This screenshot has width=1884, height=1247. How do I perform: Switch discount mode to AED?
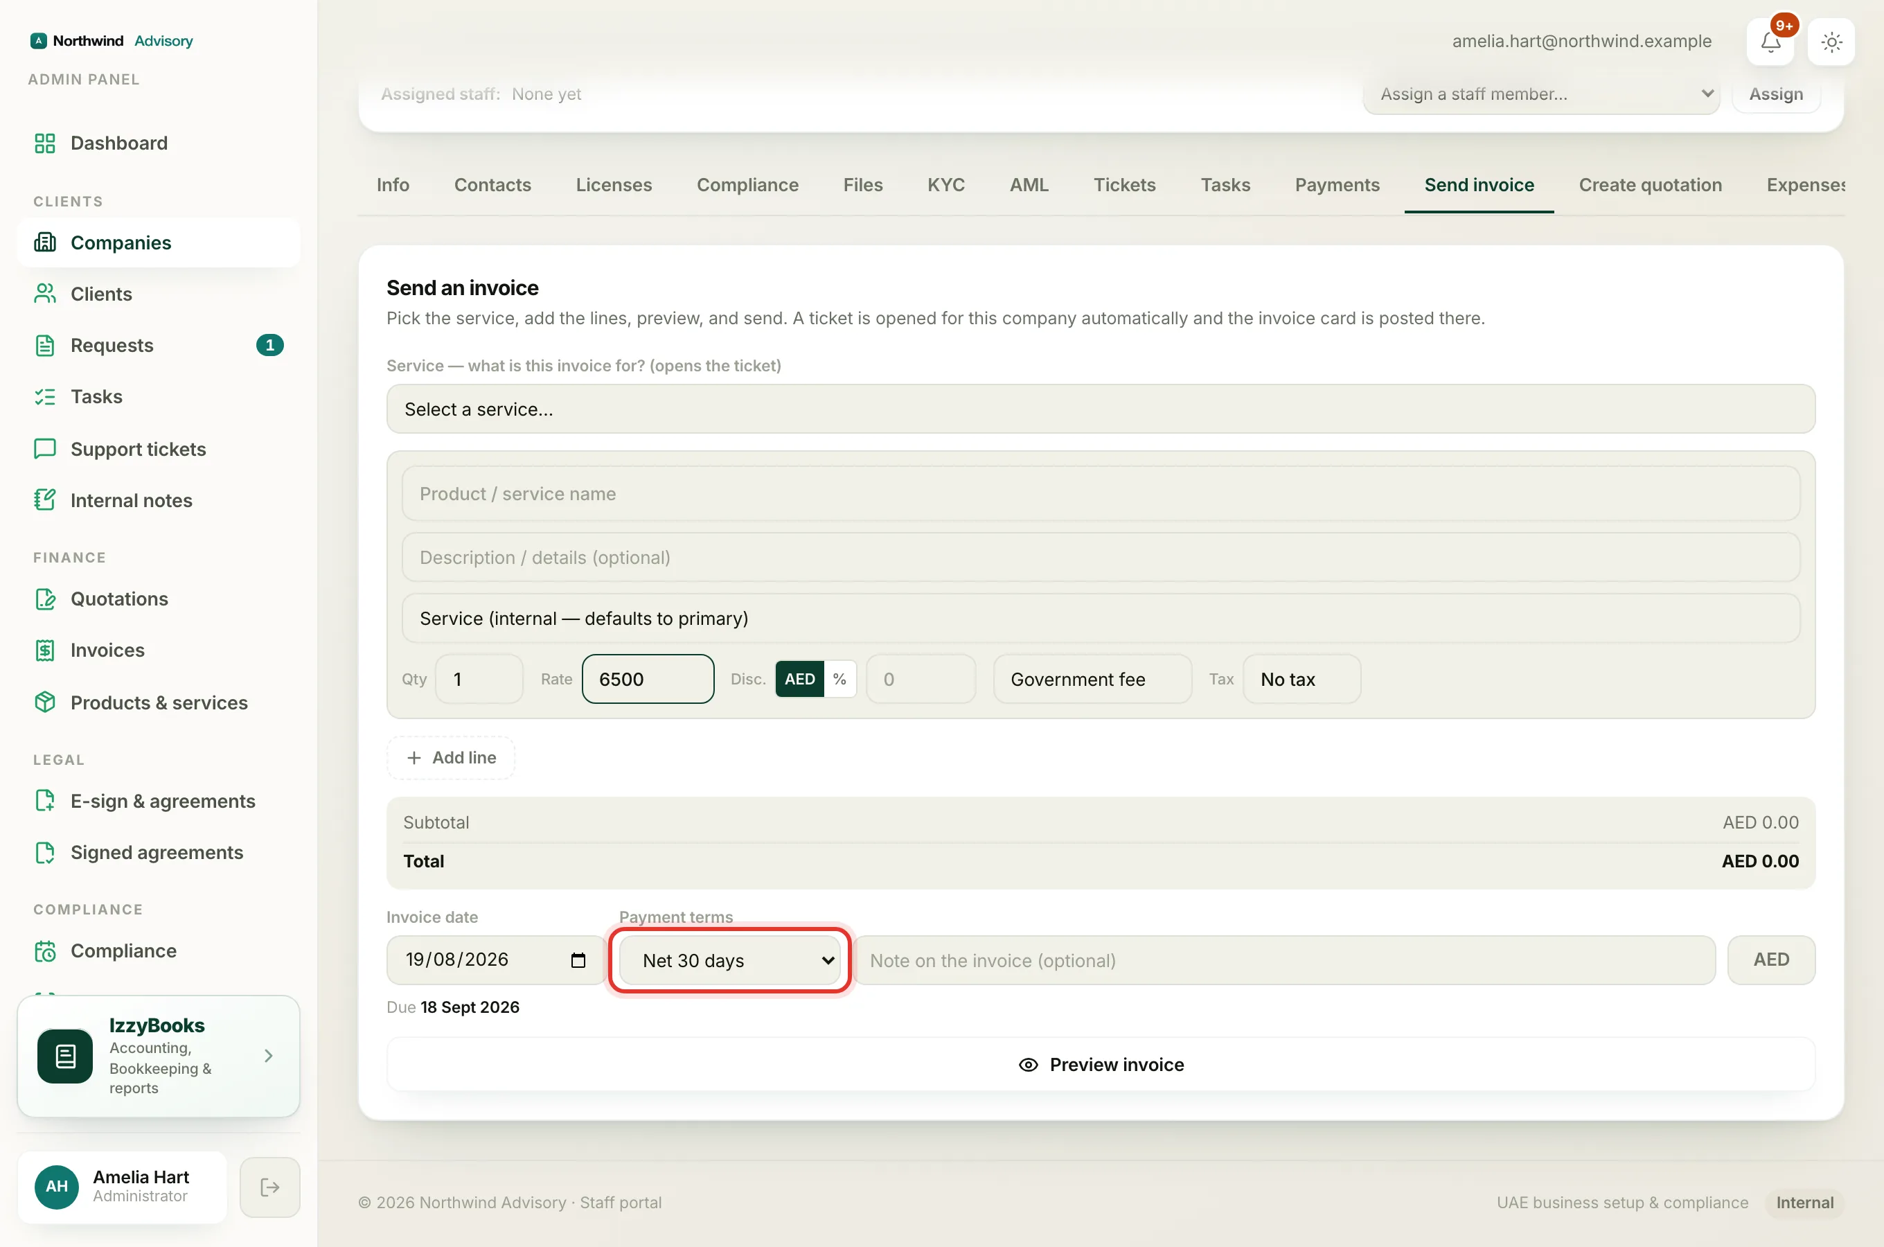[x=800, y=679]
